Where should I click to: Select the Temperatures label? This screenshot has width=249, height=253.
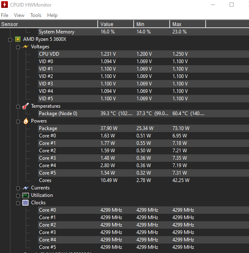(45, 106)
